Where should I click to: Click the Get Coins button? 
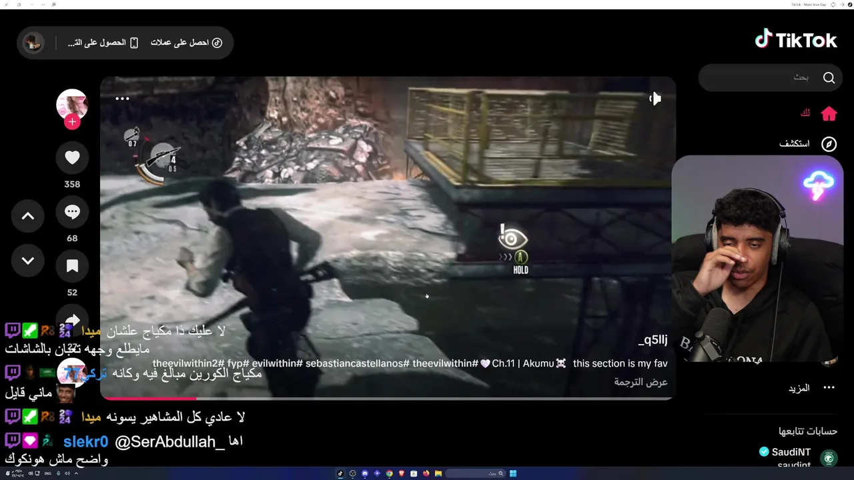(x=186, y=43)
